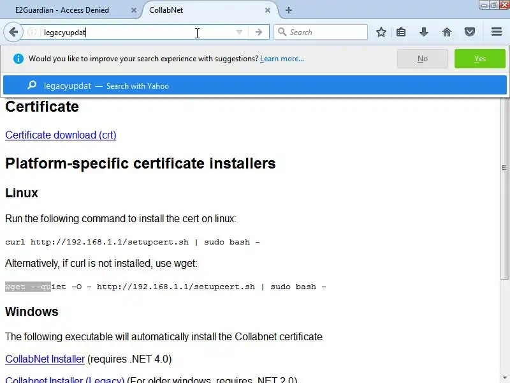Click the browser Back arrow button

[13, 32]
